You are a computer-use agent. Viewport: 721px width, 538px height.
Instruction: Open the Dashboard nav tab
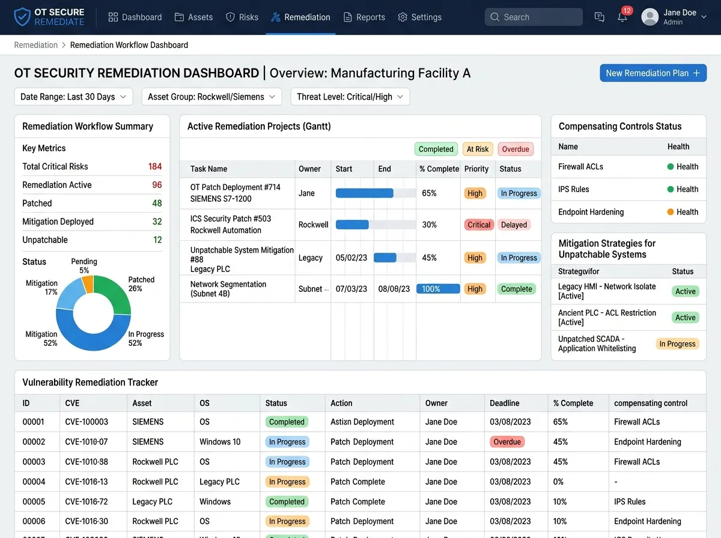coord(135,17)
